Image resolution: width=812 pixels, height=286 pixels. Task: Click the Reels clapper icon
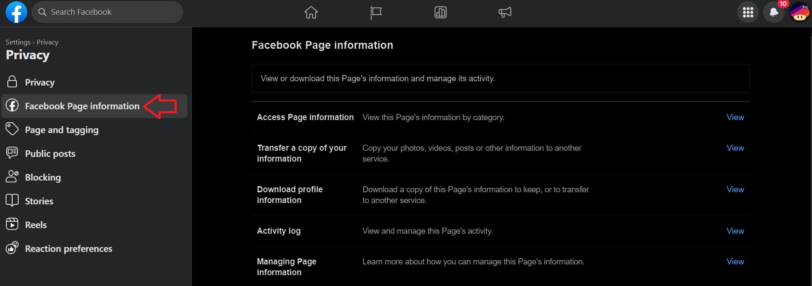(x=12, y=224)
